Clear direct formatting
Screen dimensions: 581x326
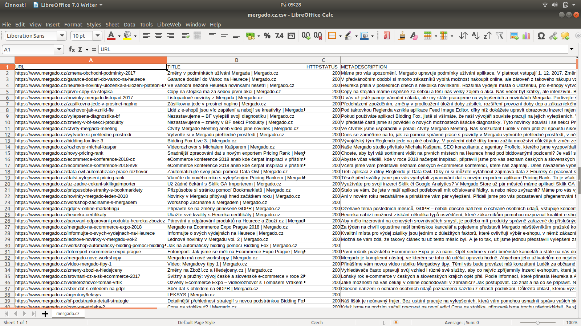[x=414, y=36]
